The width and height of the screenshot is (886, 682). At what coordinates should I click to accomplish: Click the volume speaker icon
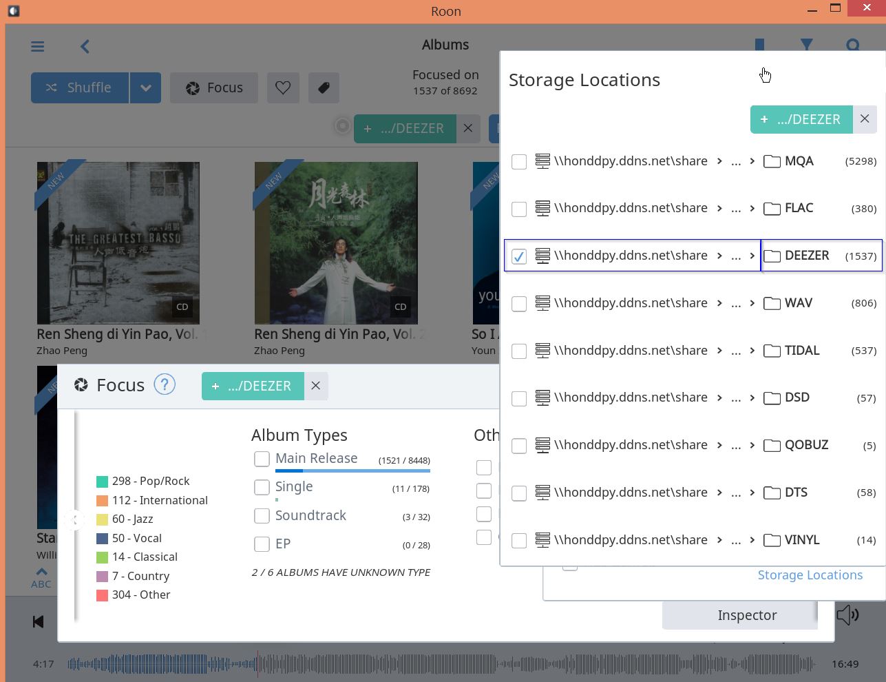(x=847, y=614)
